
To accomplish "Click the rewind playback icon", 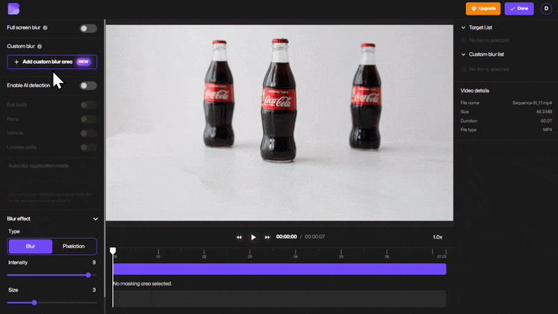I will [x=239, y=237].
